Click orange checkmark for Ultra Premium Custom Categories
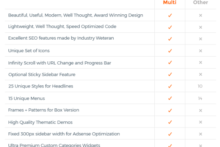The height and width of the screenshot is (147, 220). tap(170, 146)
